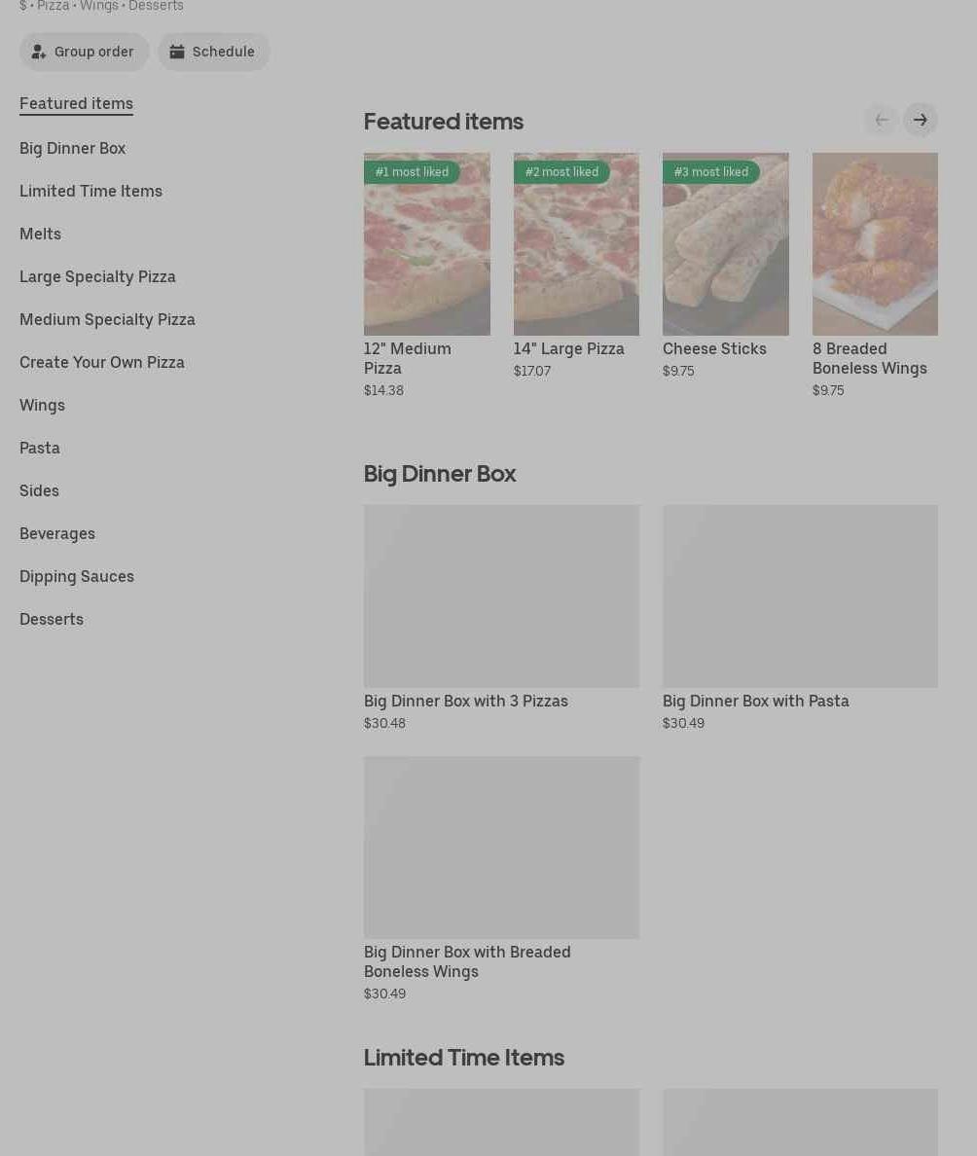
Task: Click the next arrow in Featured items carousel
Action: (921, 120)
